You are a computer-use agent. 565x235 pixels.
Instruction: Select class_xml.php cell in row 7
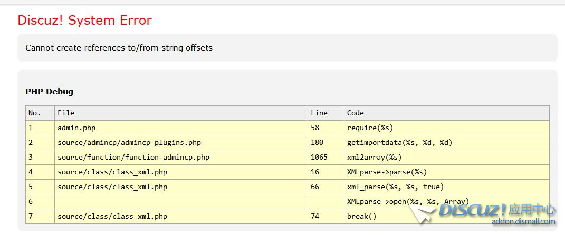181,216
